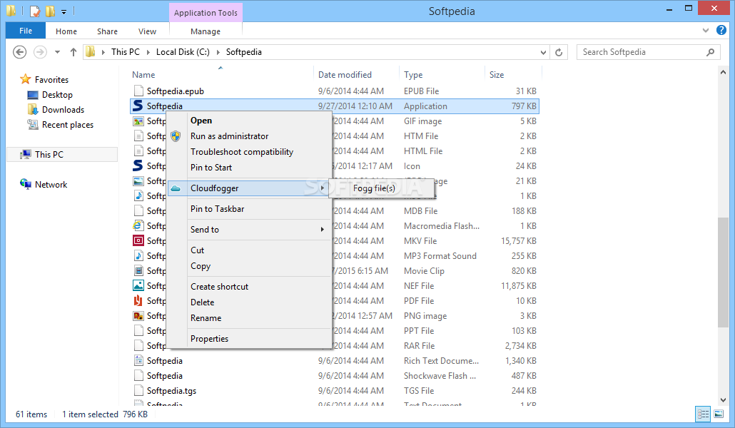Expand the Local Disk (C:) breadcrumb arrow
The width and height of the screenshot is (735, 428).
pyautogui.click(x=218, y=52)
